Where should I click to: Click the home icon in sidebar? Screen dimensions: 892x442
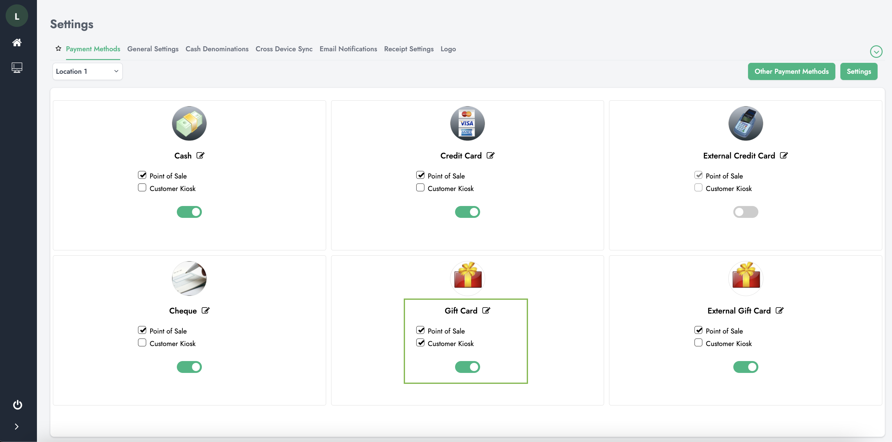pyautogui.click(x=17, y=43)
